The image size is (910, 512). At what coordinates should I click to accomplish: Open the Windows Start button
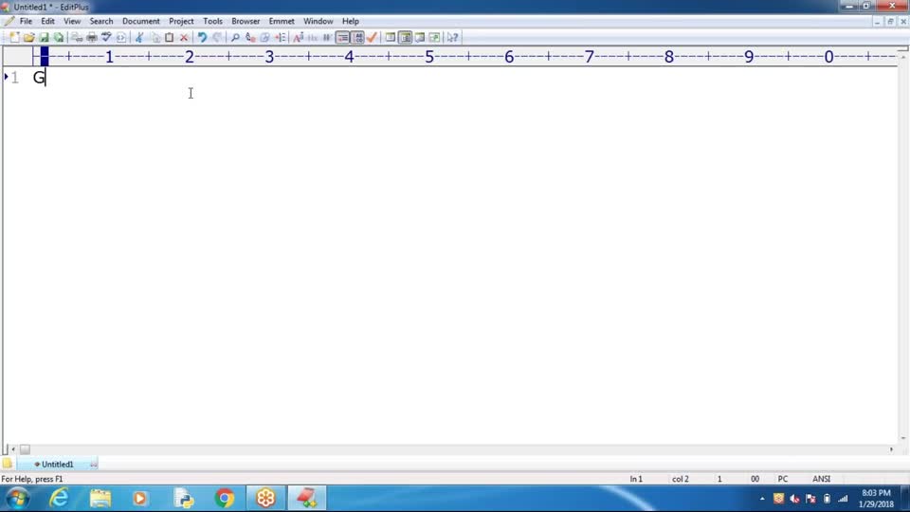click(x=17, y=499)
